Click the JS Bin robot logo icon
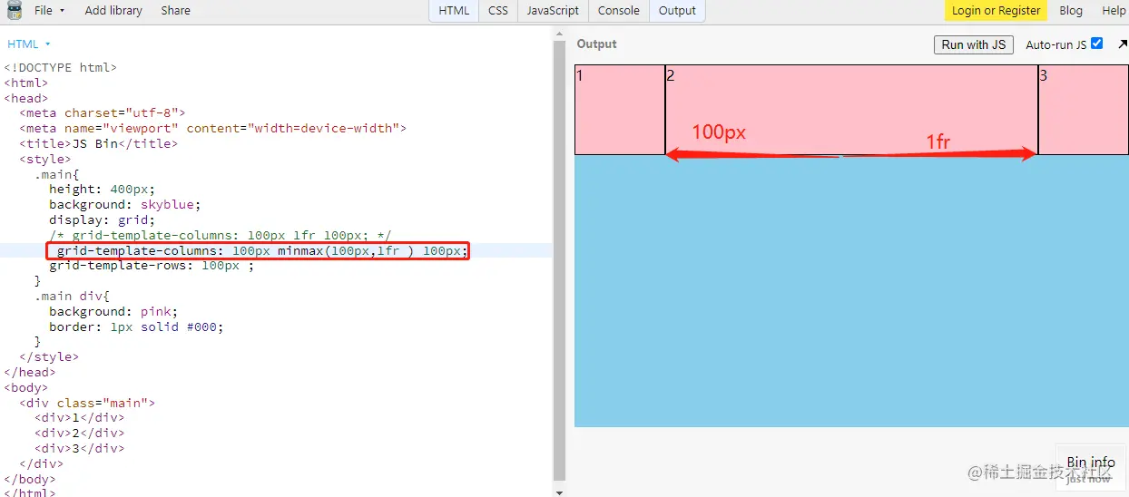Image resolution: width=1129 pixels, height=497 pixels. [x=15, y=11]
